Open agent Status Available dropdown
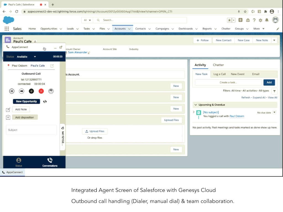Image resolution: width=283 pixels, height=212 pixels. pos(35,57)
